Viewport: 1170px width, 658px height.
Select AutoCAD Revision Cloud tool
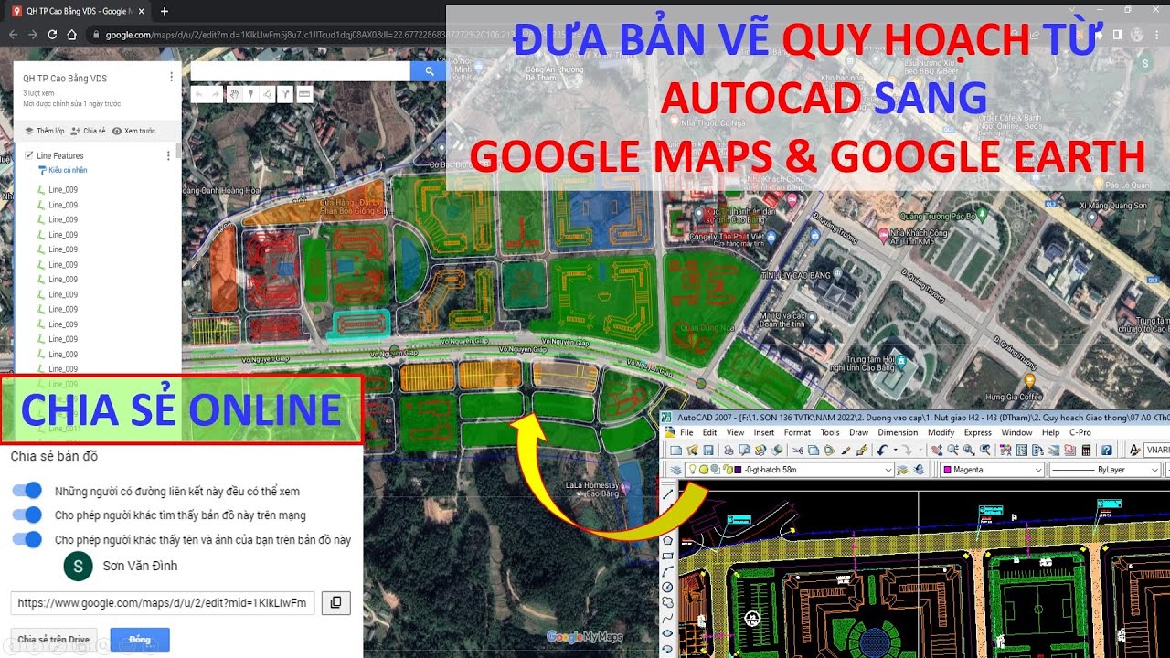click(x=668, y=602)
